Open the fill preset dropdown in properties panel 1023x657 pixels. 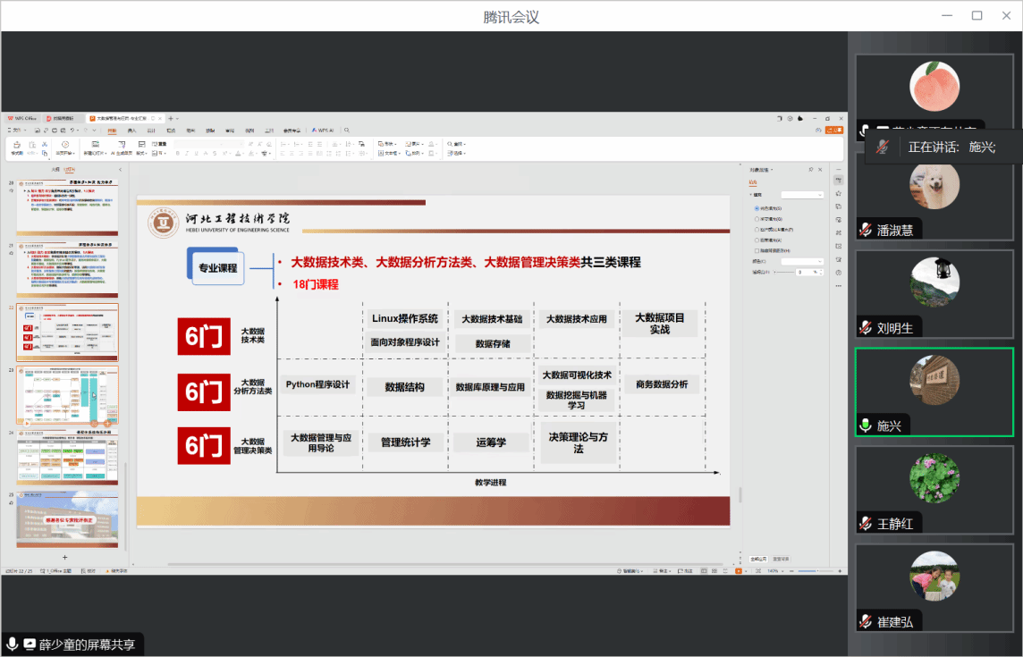tap(801, 194)
